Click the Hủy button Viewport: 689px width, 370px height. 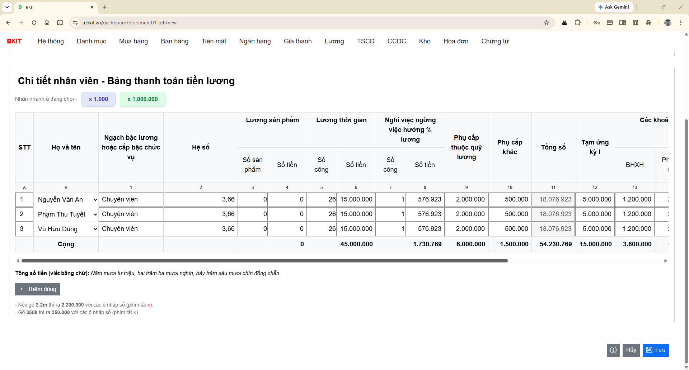[x=631, y=350]
